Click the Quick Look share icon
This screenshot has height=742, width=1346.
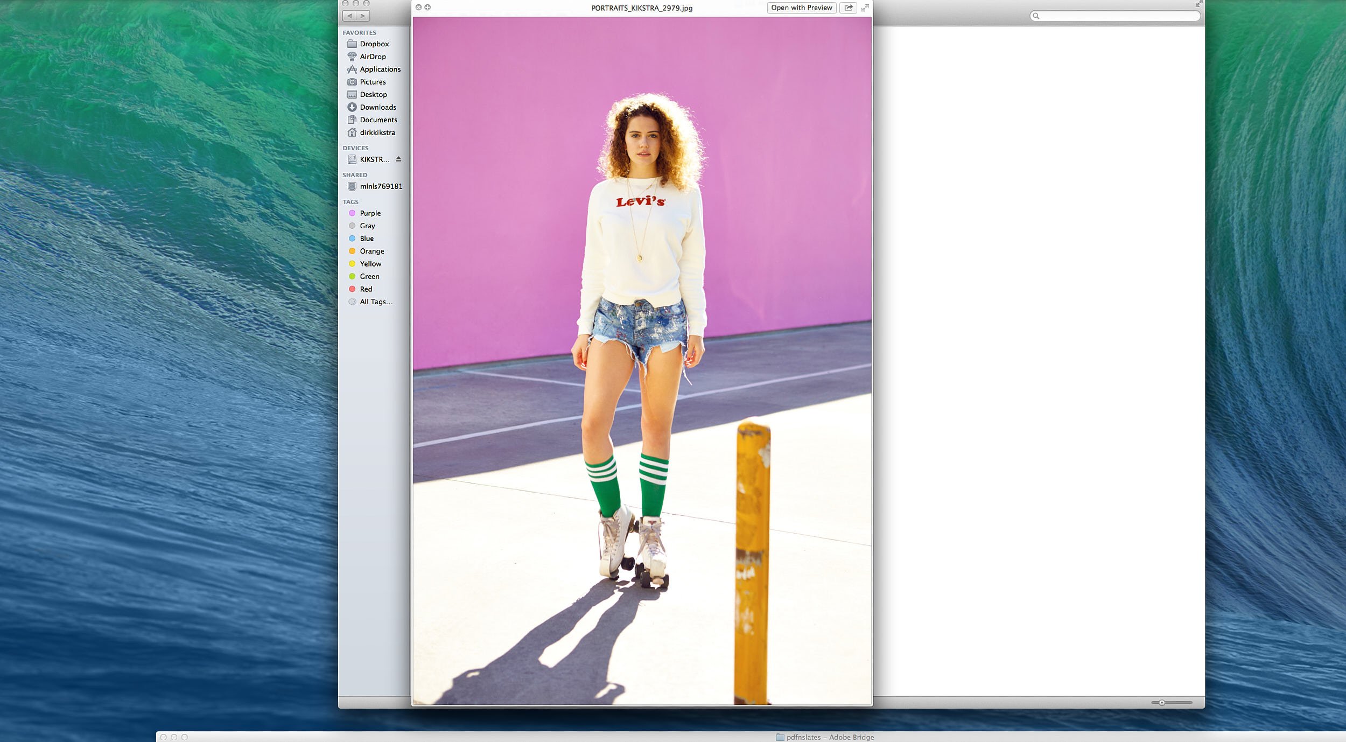848,8
